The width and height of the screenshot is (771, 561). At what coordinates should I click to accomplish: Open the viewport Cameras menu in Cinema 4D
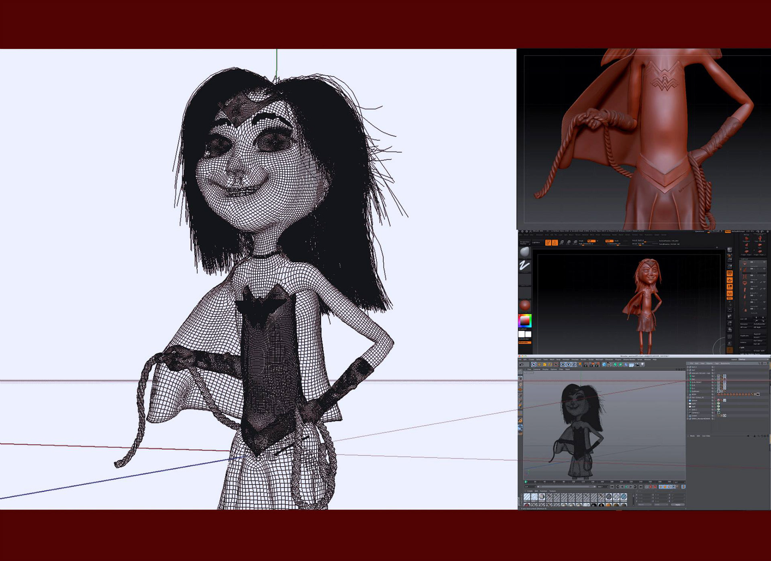point(537,369)
